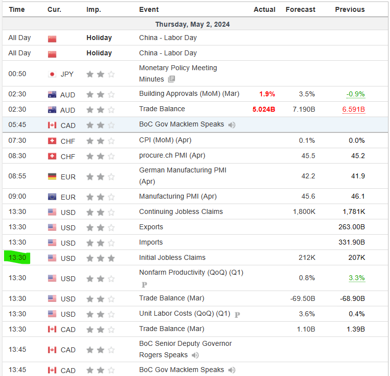Click the green-highlighted 13:30 time cell

17,257
